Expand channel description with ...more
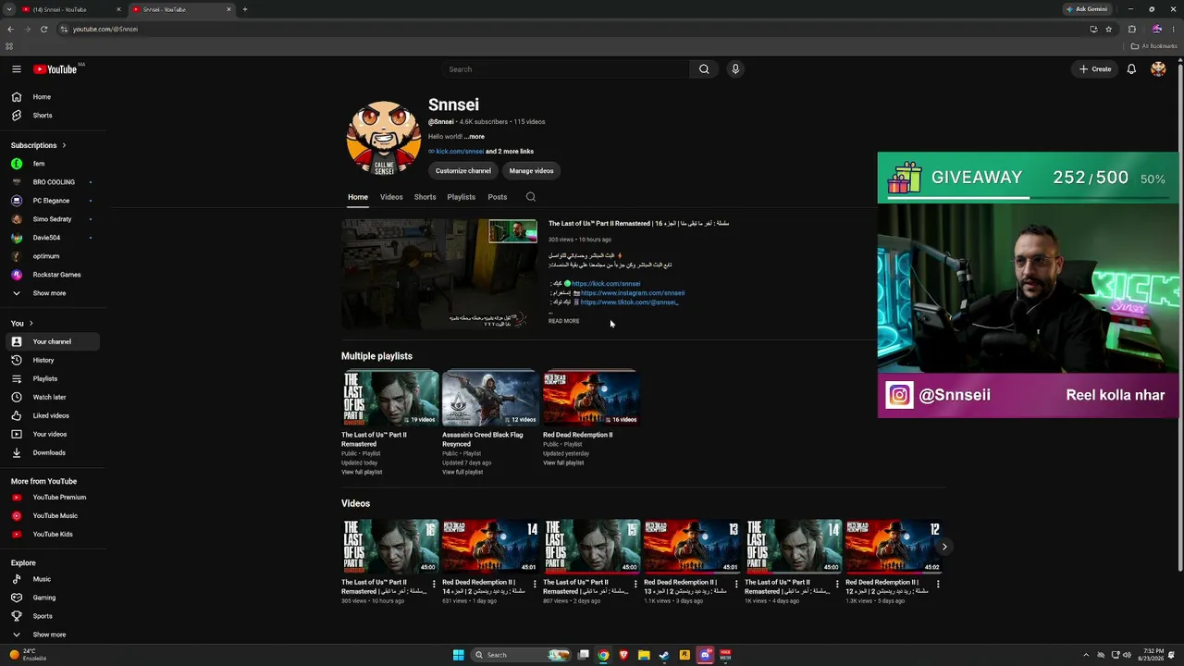 click(x=475, y=137)
